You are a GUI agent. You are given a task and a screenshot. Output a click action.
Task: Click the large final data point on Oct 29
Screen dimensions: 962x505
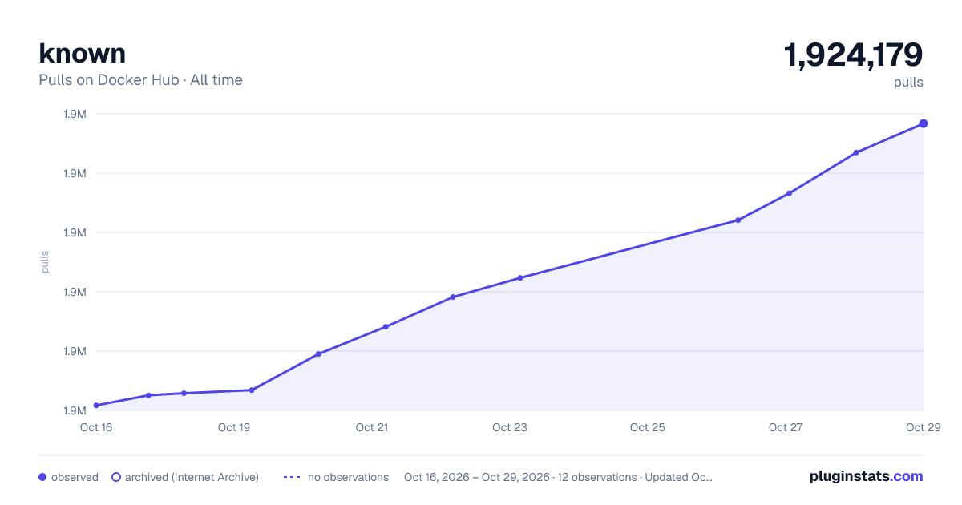pos(924,123)
